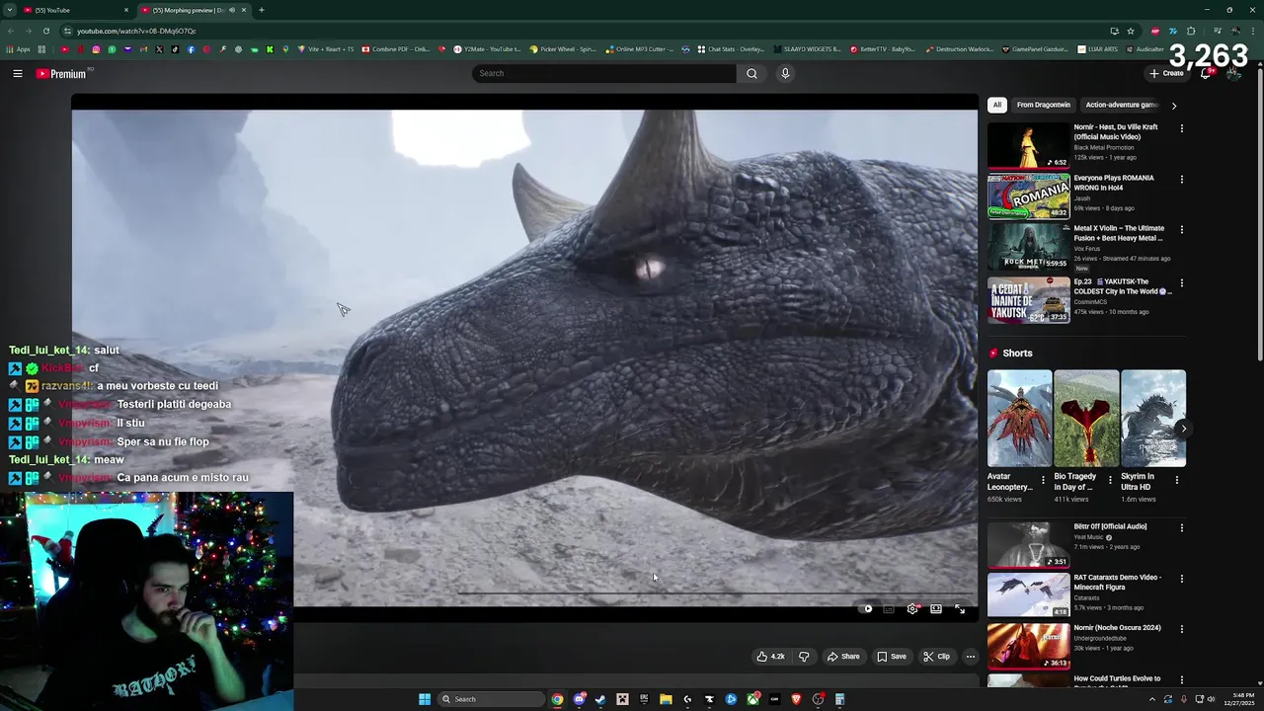
Task: Click the YouTube search magnifier button
Action: click(751, 73)
